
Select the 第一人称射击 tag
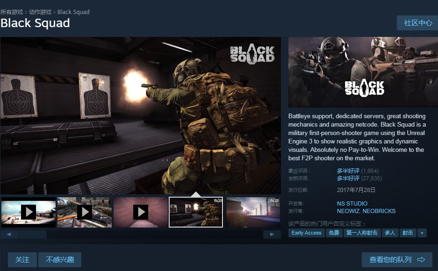[x=362, y=233]
